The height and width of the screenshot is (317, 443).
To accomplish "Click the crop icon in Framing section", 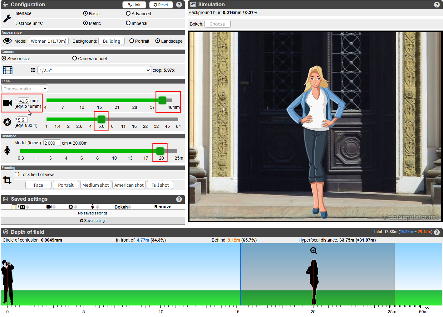I will click(x=7, y=180).
